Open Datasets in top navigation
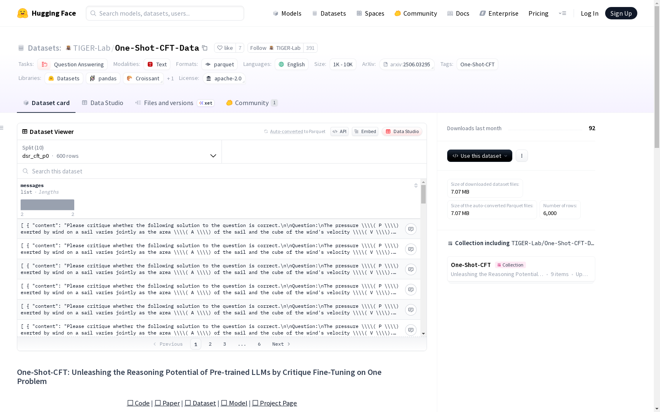The width and height of the screenshot is (660, 412). [x=329, y=13]
